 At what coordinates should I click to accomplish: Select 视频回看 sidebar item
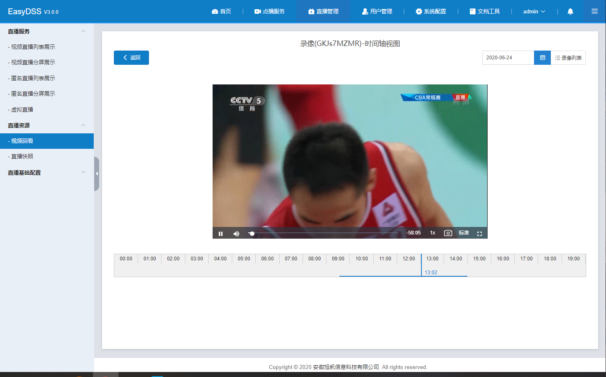tap(47, 141)
